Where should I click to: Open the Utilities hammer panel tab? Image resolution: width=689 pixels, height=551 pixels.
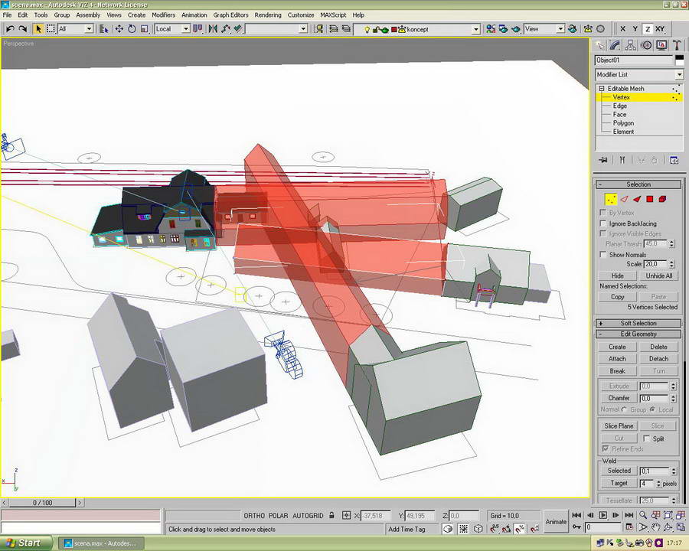click(677, 45)
